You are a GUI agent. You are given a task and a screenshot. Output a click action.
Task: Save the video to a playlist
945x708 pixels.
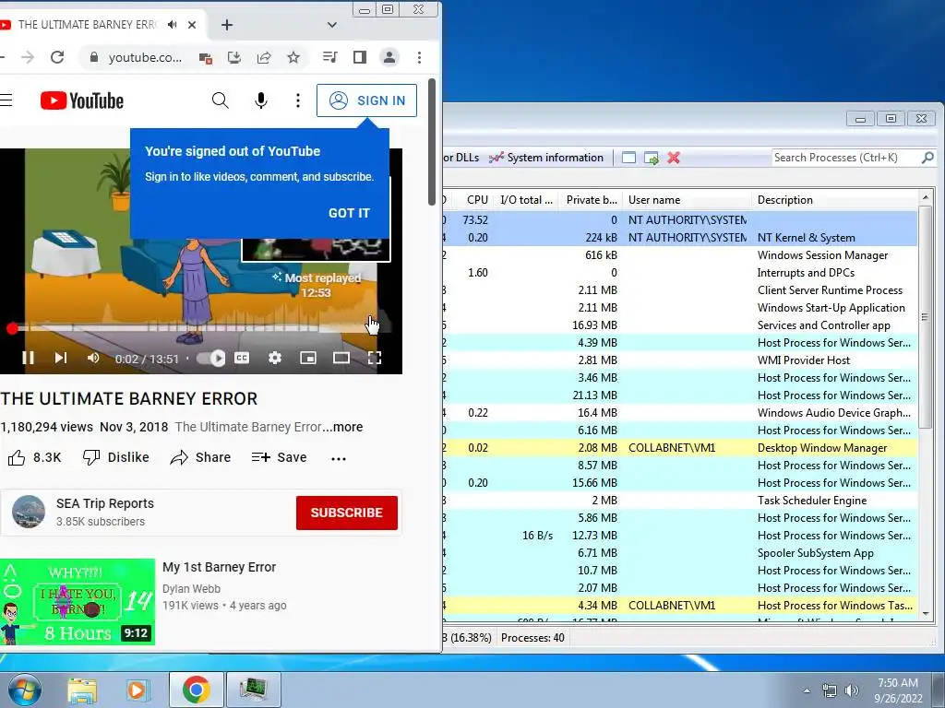pyautogui.click(x=279, y=457)
